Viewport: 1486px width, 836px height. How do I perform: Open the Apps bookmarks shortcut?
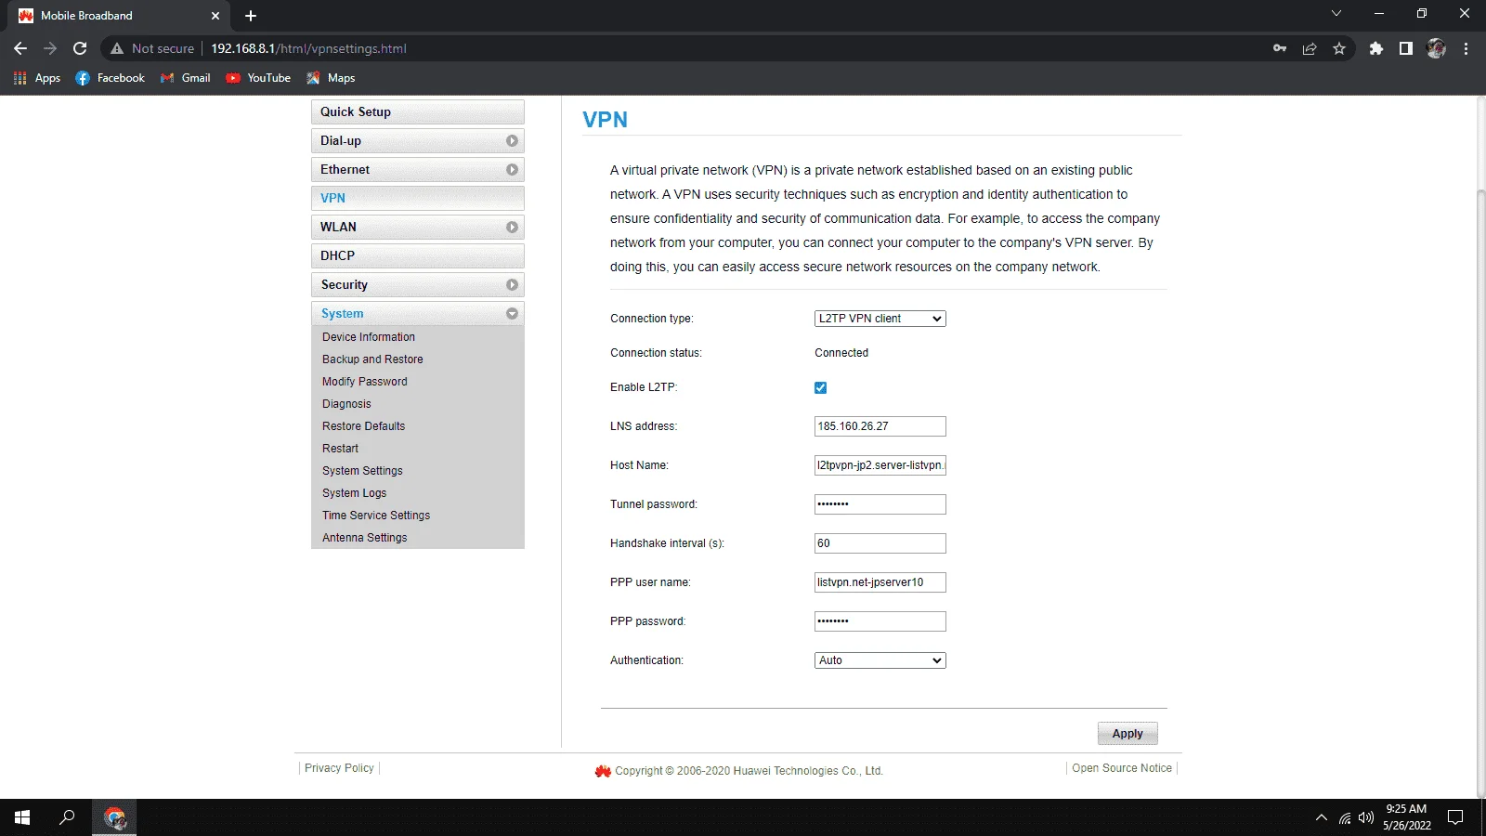coord(37,78)
